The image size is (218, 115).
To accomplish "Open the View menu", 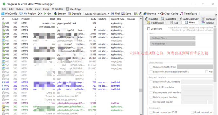I will point(38,9).
